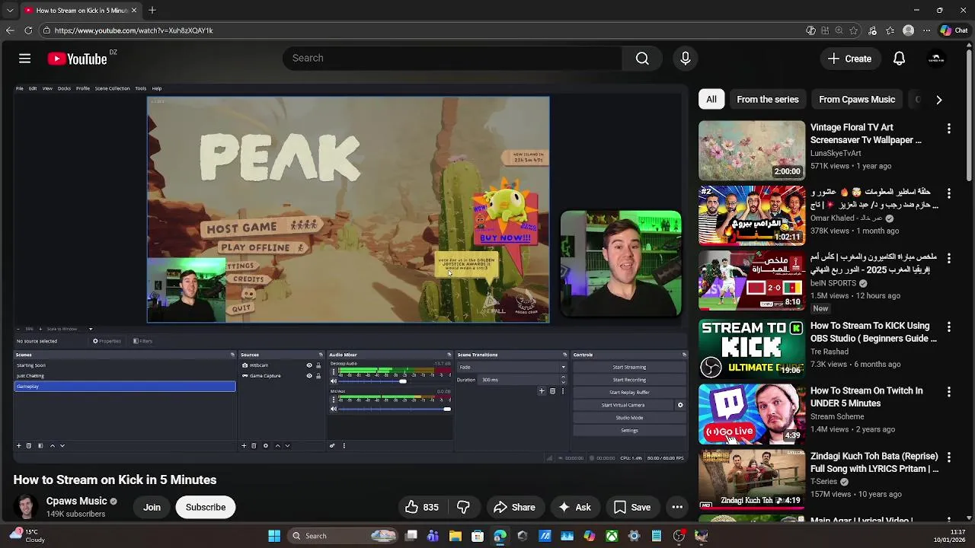Click the 'Tre Rashad' channel name
The image size is (975, 548).
point(830,352)
